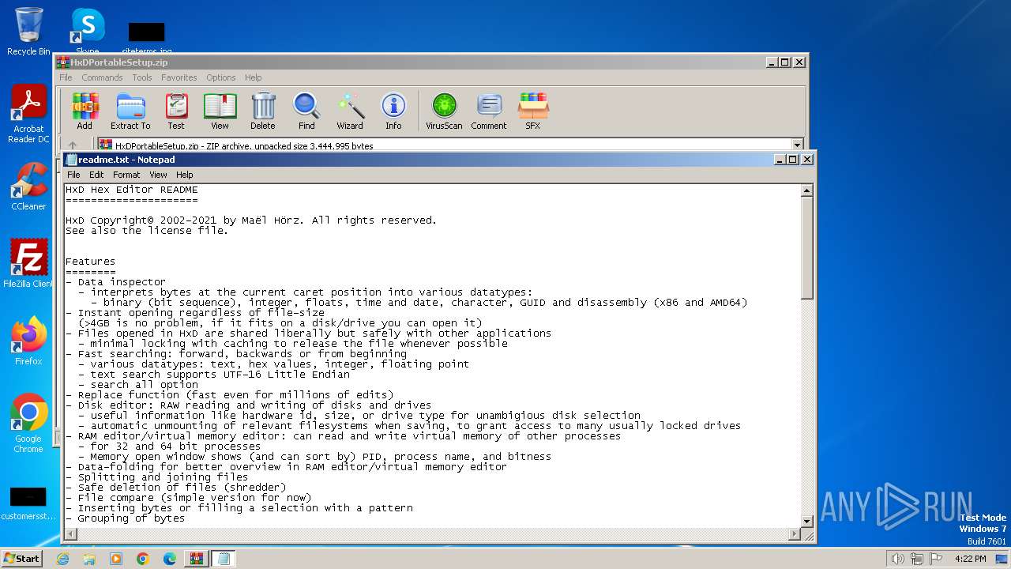1011x569 pixels.
Task: Launch the Wizard tool
Action: (350, 111)
